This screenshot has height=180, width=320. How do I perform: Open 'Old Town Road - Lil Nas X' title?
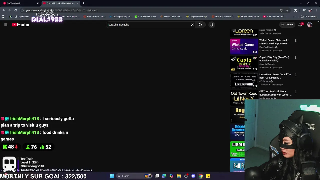pyautogui.click(x=275, y=93)
